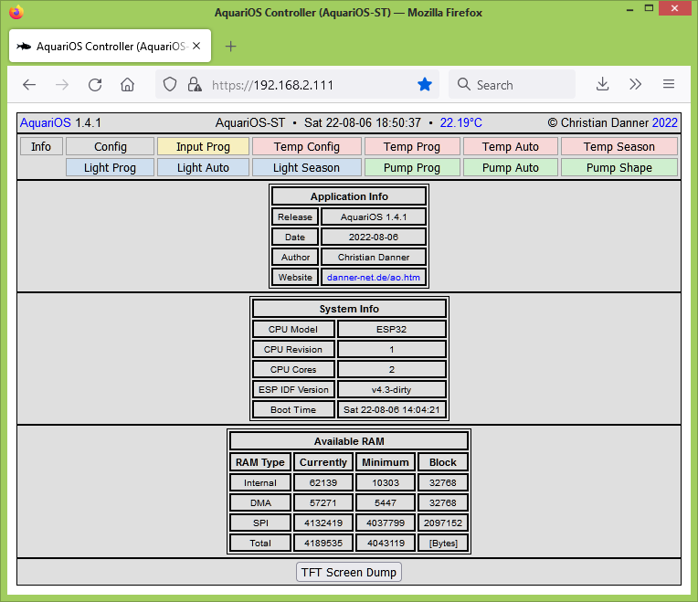Reload the page with the refresh icon
The image size is (698, 602).
(95, 85)
